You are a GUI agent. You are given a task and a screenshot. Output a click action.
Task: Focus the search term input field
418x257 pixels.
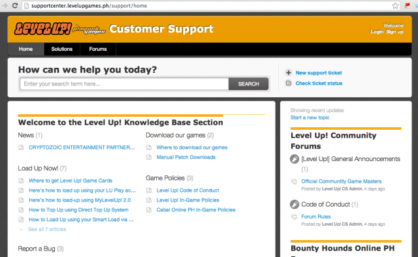[124, 84]
